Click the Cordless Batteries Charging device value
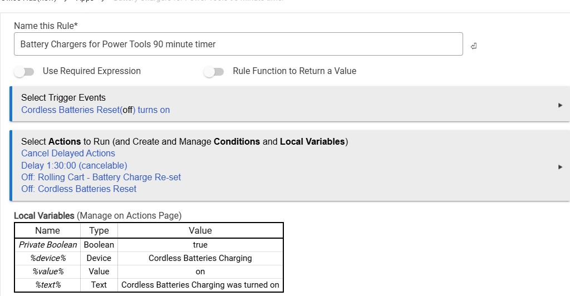 coord(200,258)
